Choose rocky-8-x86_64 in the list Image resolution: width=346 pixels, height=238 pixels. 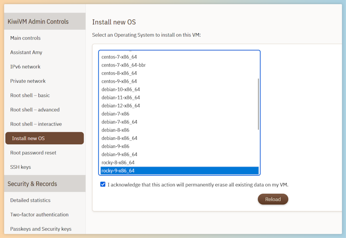[179, 163]
